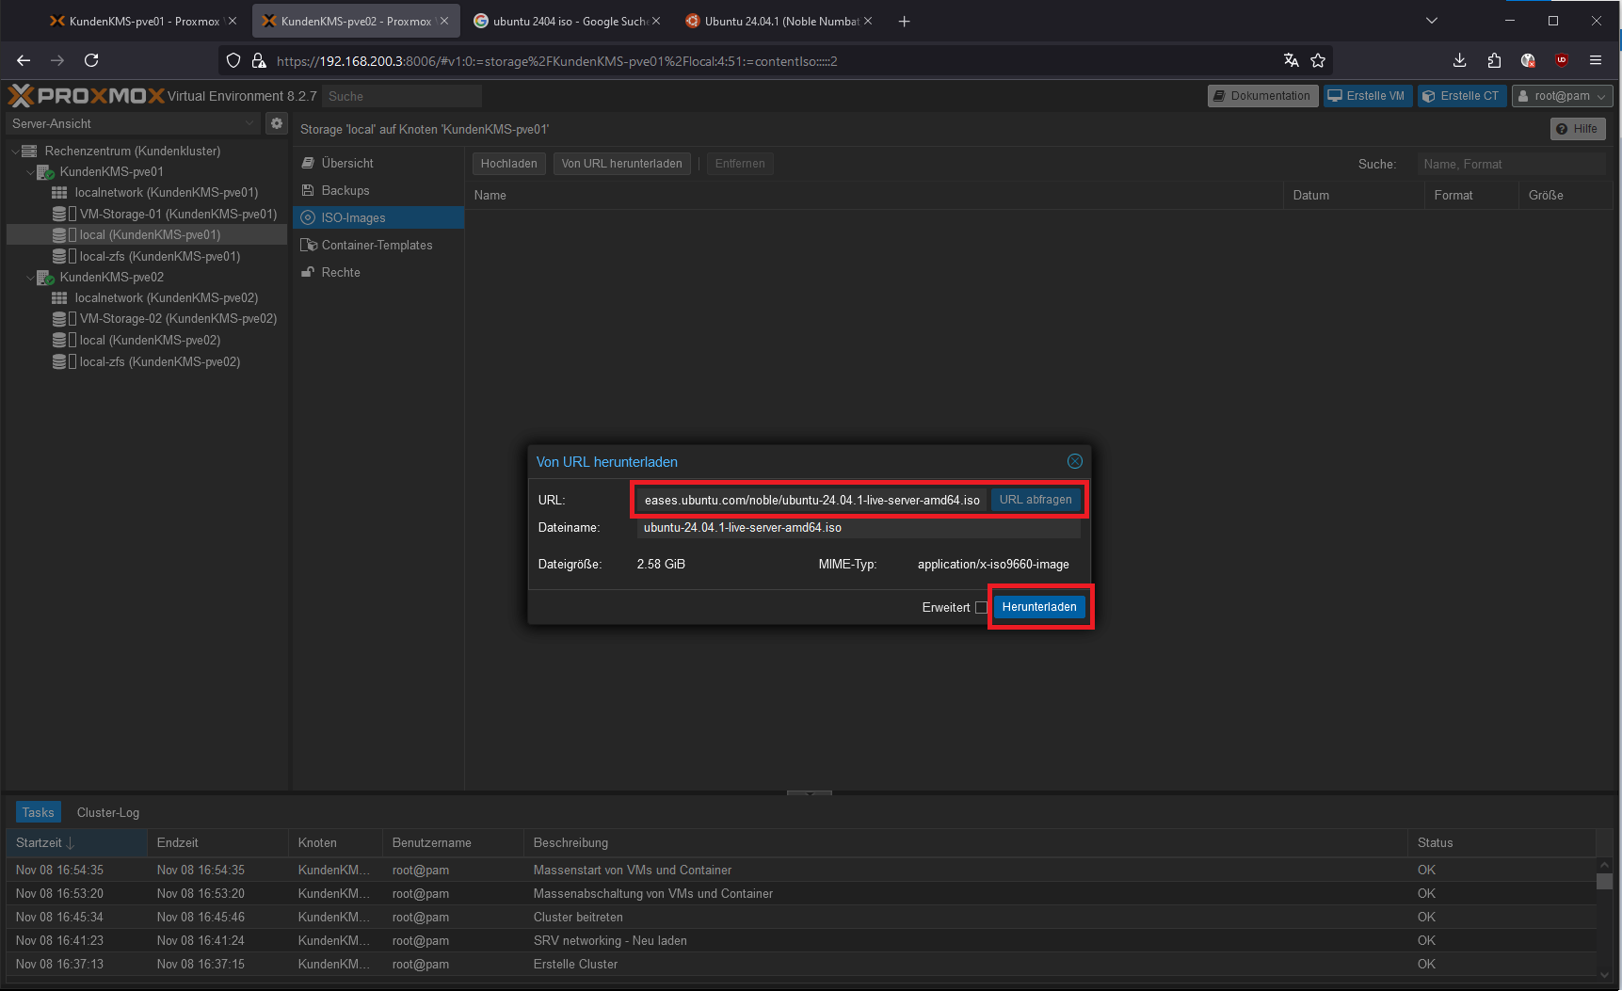
Task: Bookmark page using the star icon
Action: coord(1318,60)
